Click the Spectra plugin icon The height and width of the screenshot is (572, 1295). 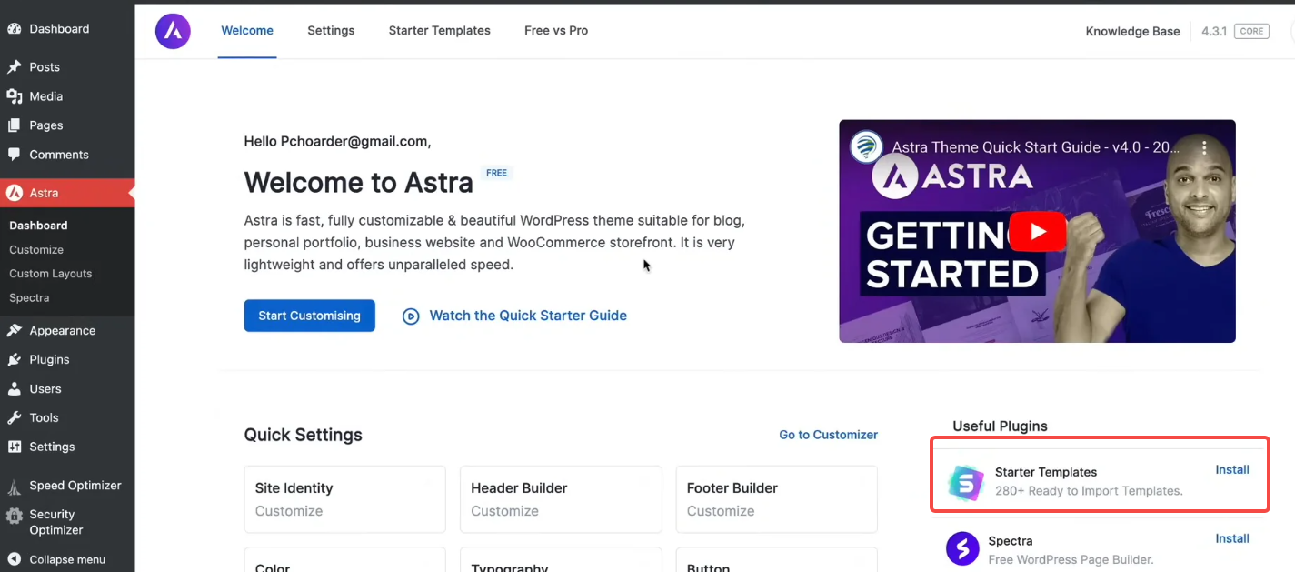coord(962,549)
